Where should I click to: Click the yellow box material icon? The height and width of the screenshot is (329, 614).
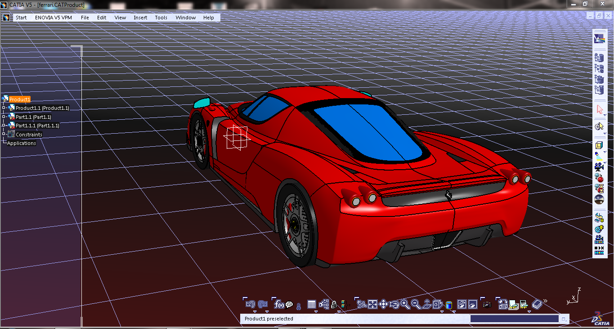(x=599, y=145)
